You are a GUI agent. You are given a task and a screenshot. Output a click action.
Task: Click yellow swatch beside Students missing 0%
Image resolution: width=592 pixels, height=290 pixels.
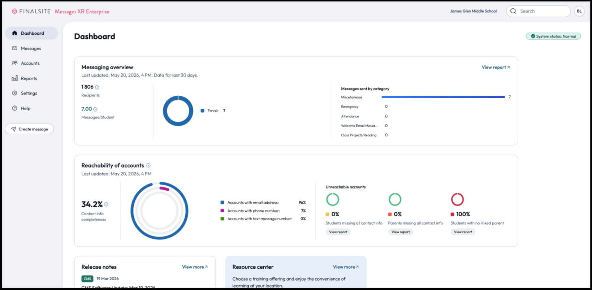tap(327, 215)
